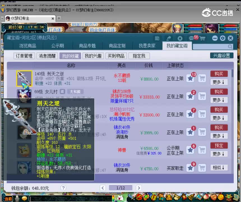
Task: Select the 我的藏宝阁 tab
Action: (x=177, y=46)
